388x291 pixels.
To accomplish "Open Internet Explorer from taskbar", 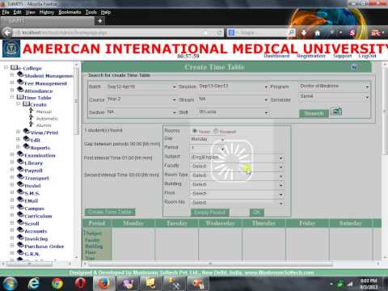I will coord(33,284).
